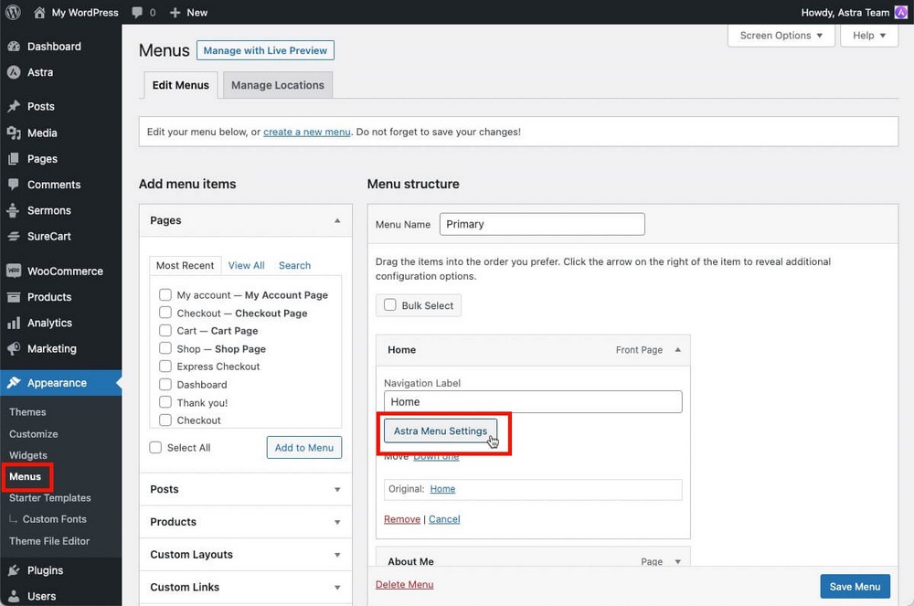This screenshot has height=606, width=914.
Task: Click the Navigation Label input field
Action: [533, 401]
